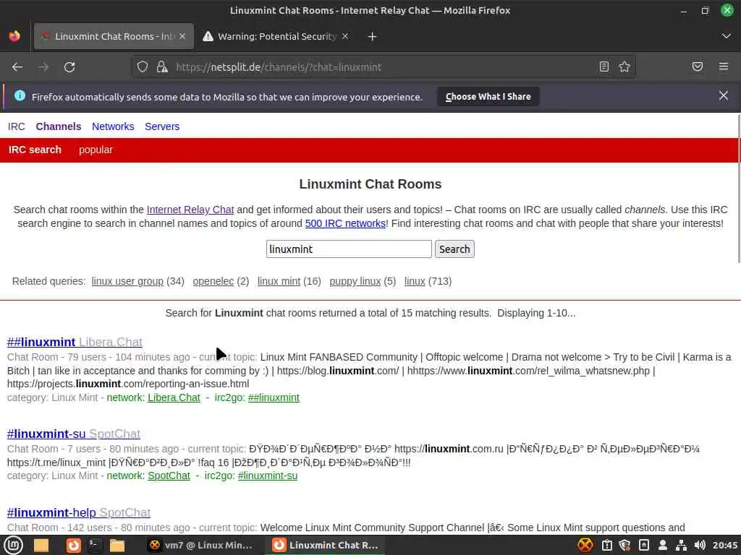Select the IRC search submenu item
The image size is (741, 555).
pyautogui.click(x=35, y=150)
